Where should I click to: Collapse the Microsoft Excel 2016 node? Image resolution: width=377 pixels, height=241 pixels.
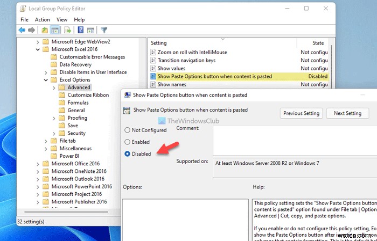coord(38,49)
